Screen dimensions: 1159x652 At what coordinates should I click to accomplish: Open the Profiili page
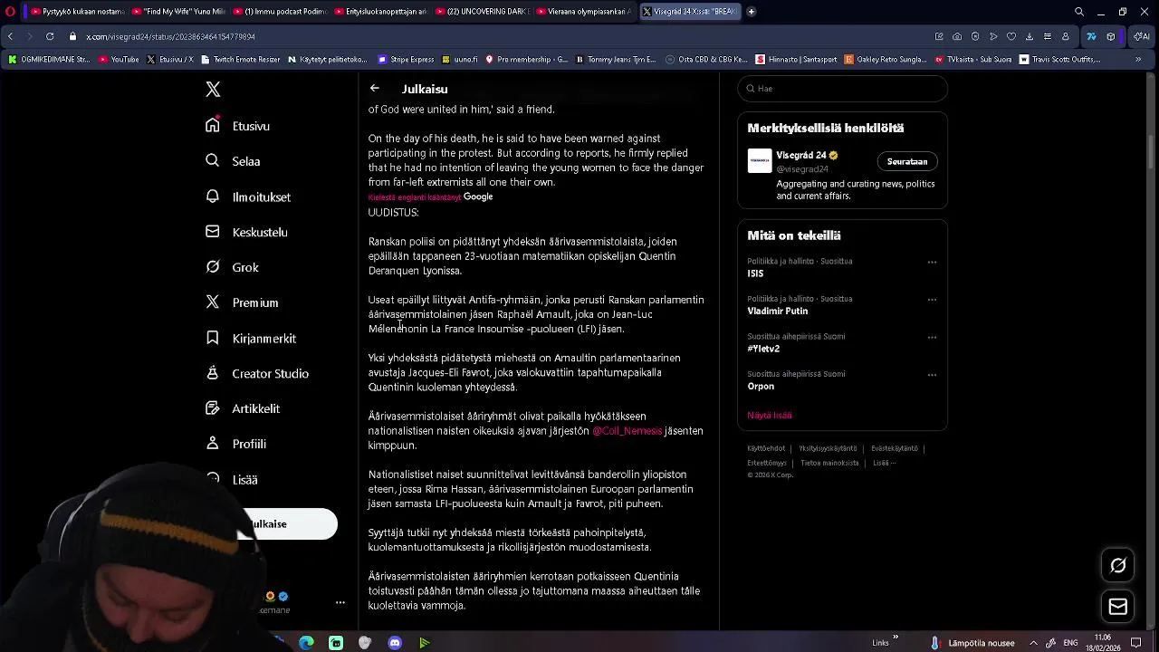[235, 444]
